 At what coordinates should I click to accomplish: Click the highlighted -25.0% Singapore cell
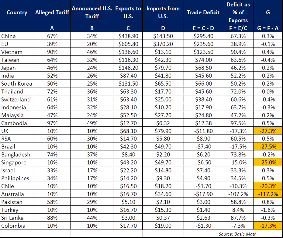point(268,163)
